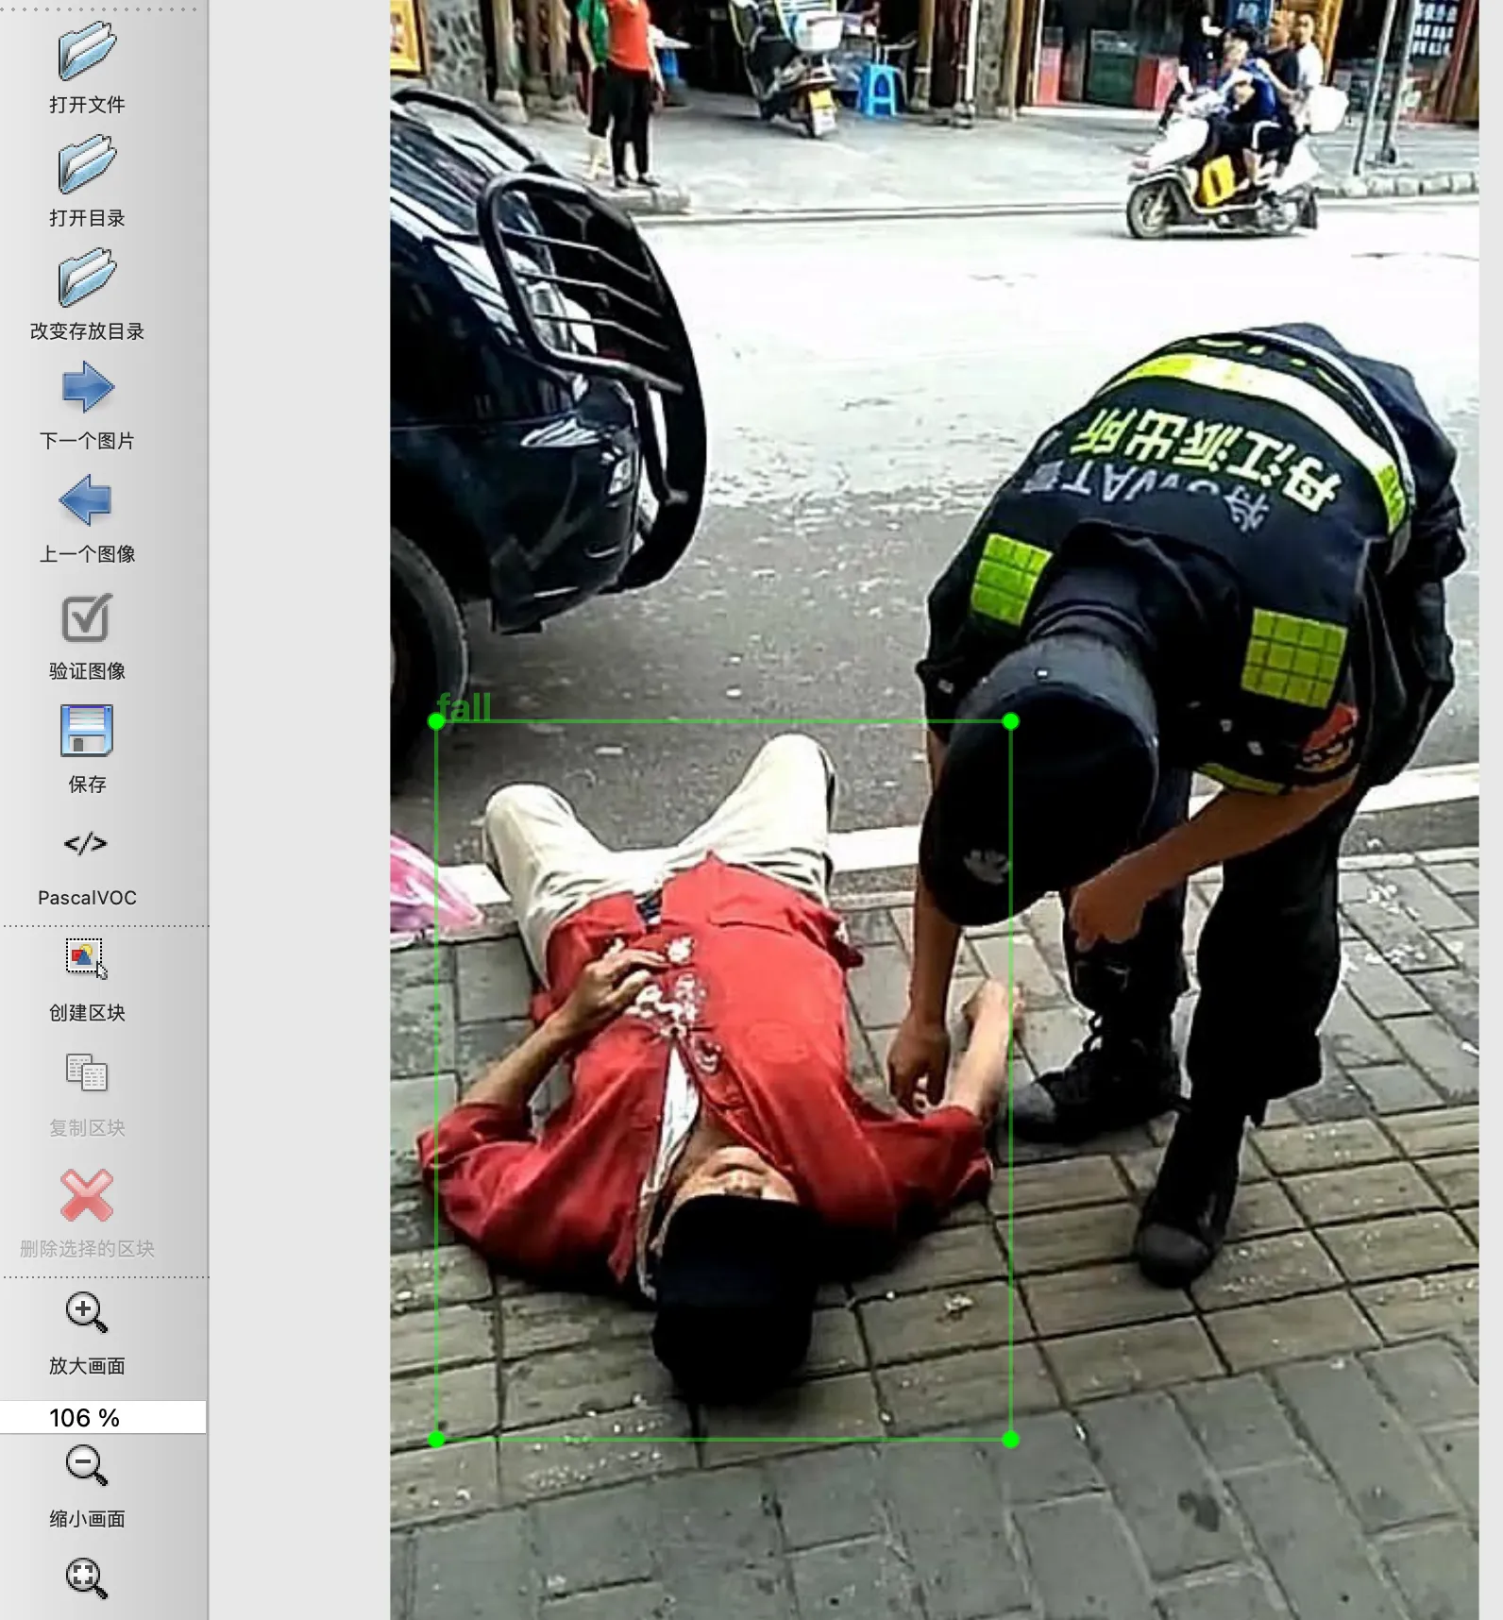The height and width of the screenshot is (1620, 1503).
Task: Click the fit-window magnifier icon below 缩小画面
Action: pos(87,1578)
